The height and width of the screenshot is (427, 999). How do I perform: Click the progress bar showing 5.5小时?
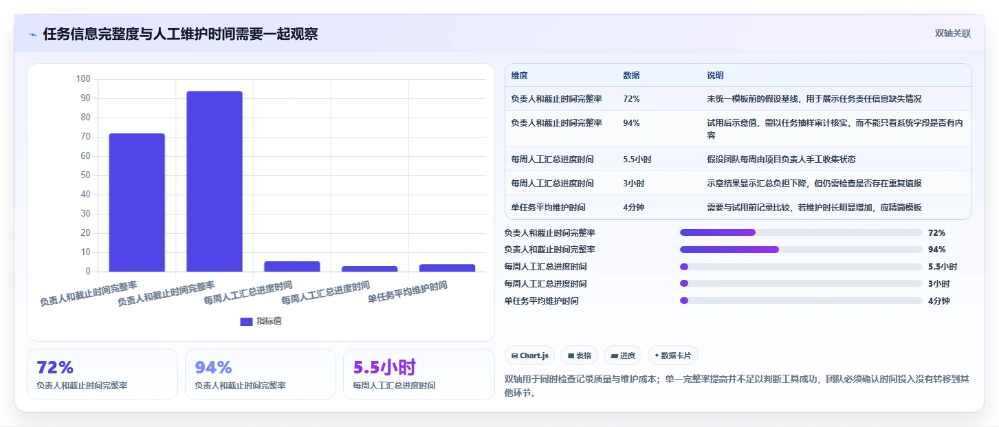pos(801,267)
